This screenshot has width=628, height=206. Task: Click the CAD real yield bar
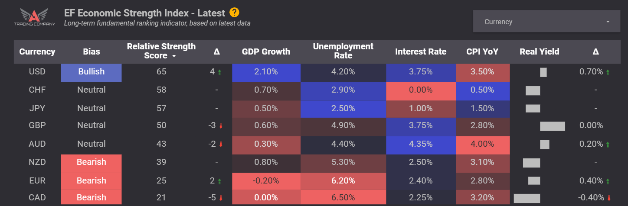coord(527,198)
